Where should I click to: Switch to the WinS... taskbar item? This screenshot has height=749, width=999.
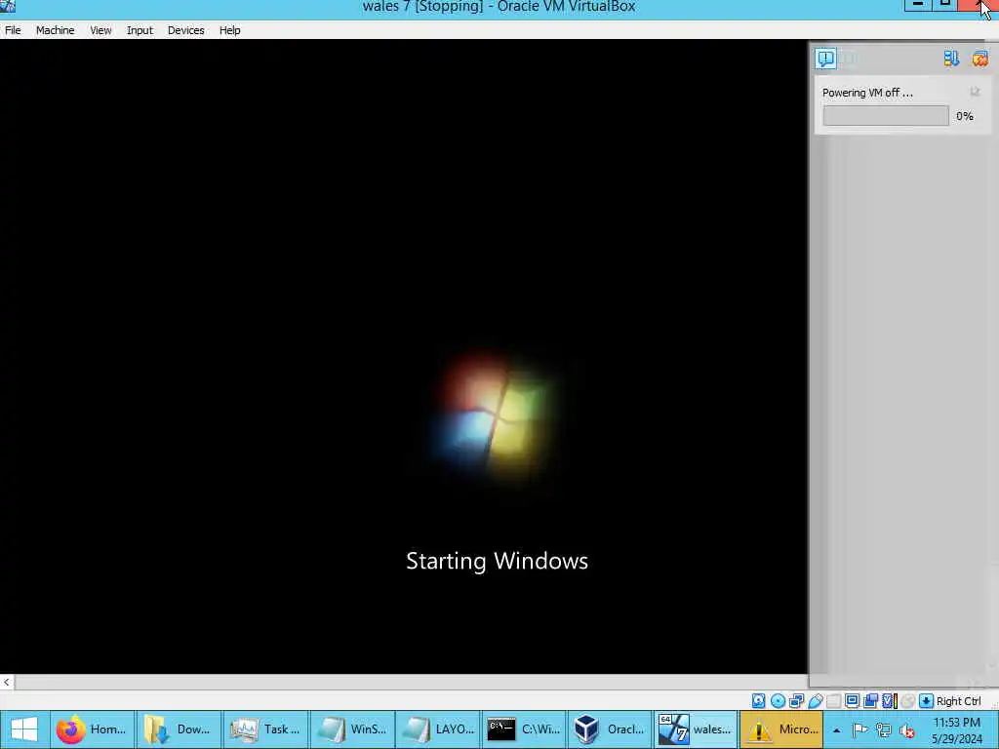tap(351, 729)
